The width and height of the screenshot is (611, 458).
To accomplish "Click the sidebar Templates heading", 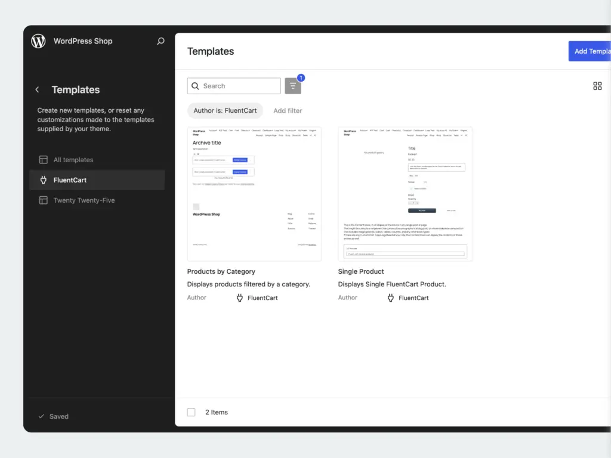I will tap(76, 89).
